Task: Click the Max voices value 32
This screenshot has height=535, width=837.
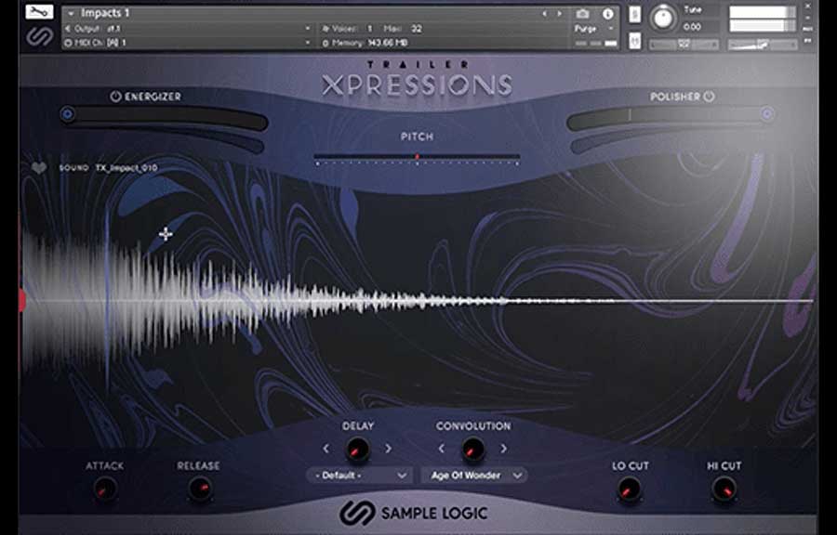Action: (417, 28)
